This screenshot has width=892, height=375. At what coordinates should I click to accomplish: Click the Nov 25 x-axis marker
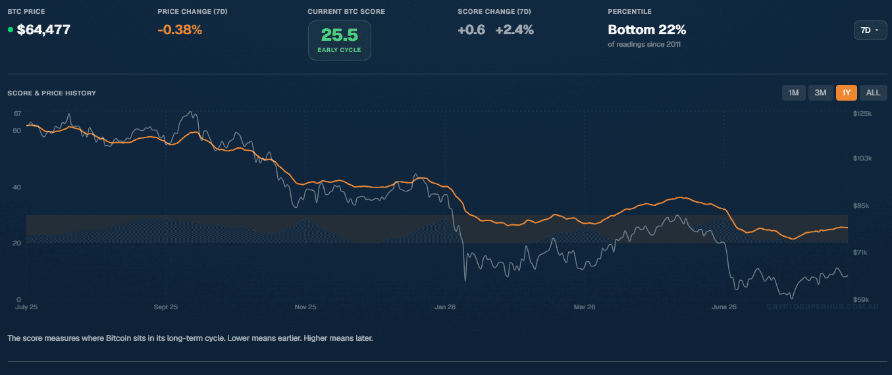pos(305,307)
